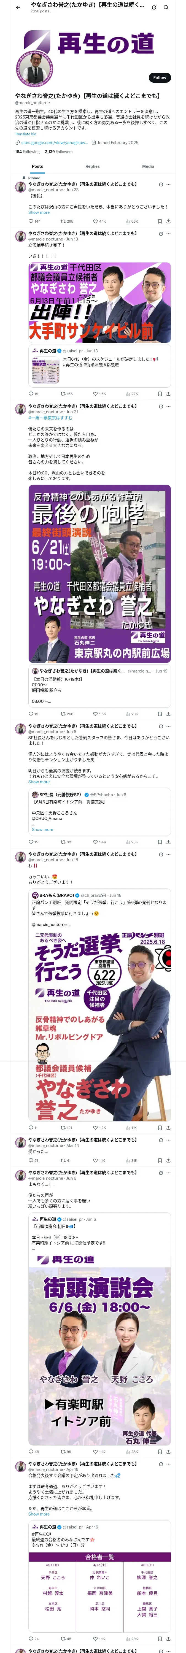Viewport: 186px width, 1653px height.
Task: Click the Follow button
Action: pyautogui.click(x=159, y=78)
